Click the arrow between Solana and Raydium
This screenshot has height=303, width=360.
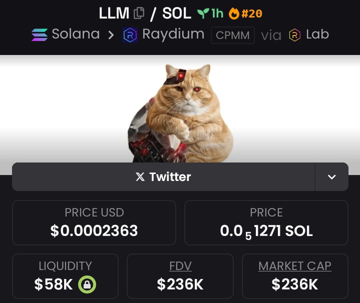(x=111, y=35)
